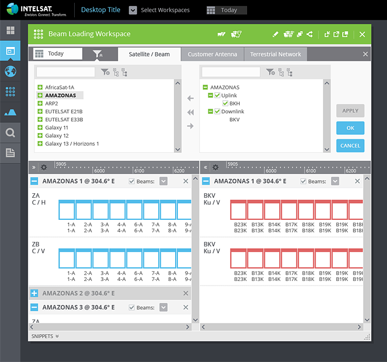Click the expand tree icon in left list
387x362 pixels.
point(116,73)
